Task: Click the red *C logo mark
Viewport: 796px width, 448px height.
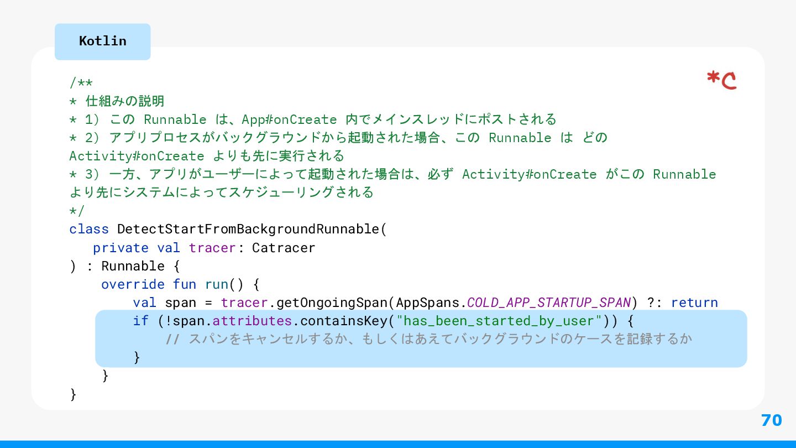Action: point(721,80)
